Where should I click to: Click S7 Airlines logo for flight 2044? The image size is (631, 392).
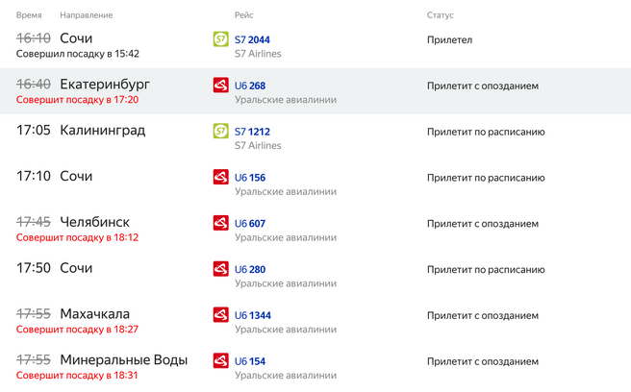tap(220, 39)
